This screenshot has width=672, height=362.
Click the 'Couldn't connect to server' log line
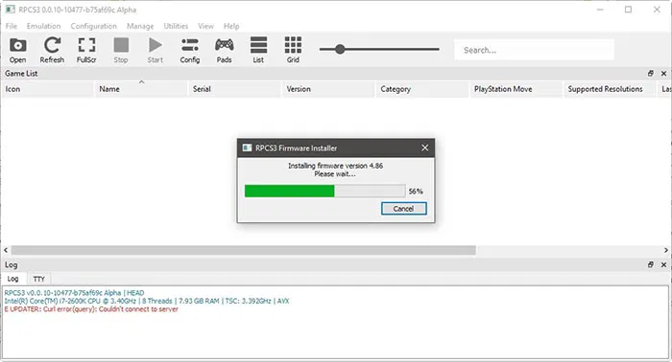point(91,309)
